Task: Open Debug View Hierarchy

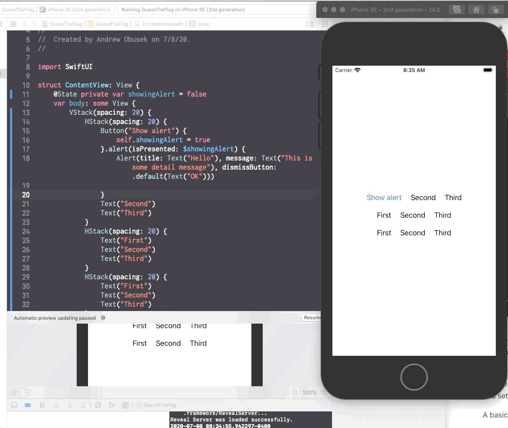Action: click(x=98, y=405)
